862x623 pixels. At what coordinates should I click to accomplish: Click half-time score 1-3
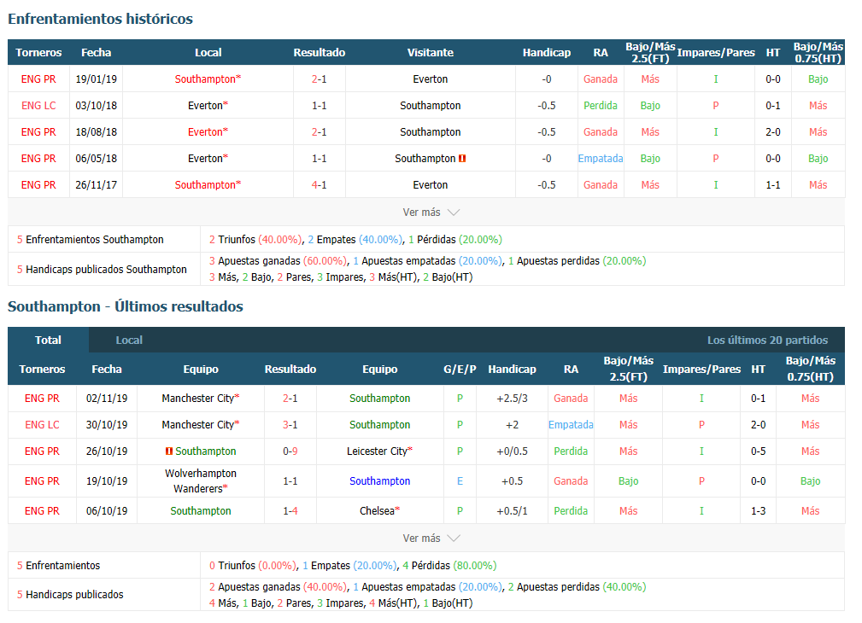point(758,511)
